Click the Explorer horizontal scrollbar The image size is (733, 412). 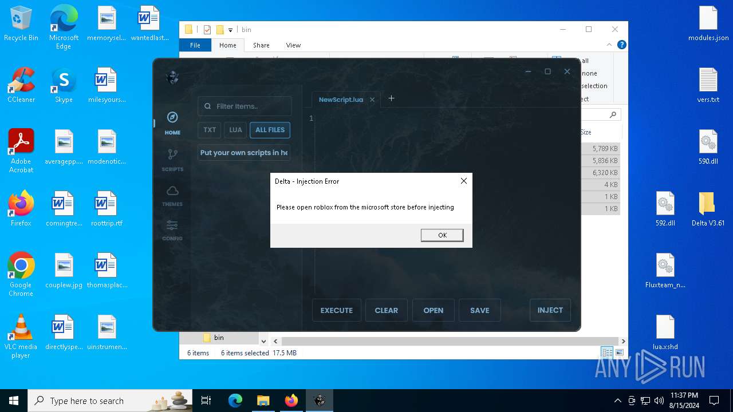pos(450,341)
